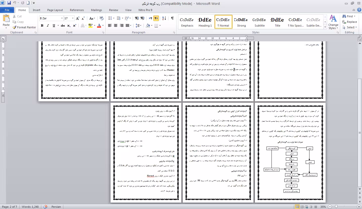Switch to the Insert tab

click(x=36, y=10)
